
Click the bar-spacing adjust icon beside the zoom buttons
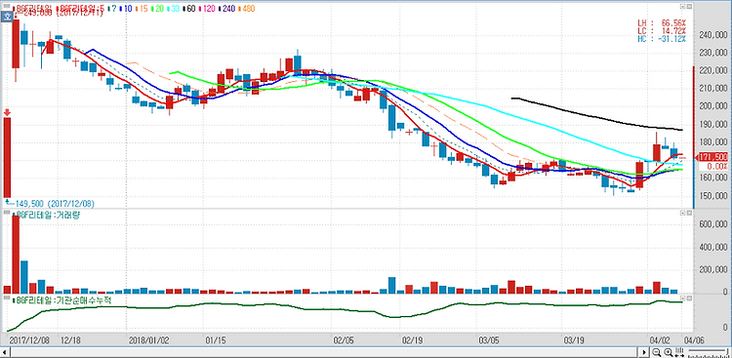pyautogui.click(x=679, y=352)
